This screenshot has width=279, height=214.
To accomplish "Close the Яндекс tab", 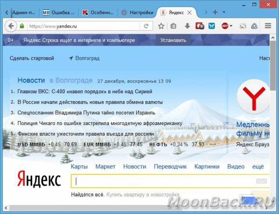I will 190,13.
